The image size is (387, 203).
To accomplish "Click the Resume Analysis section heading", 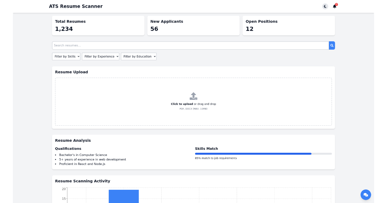I will 73,140.
